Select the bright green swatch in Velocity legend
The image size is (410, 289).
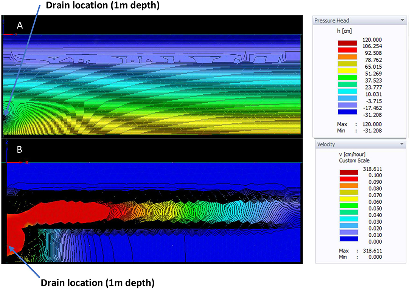tap(349, 206)
